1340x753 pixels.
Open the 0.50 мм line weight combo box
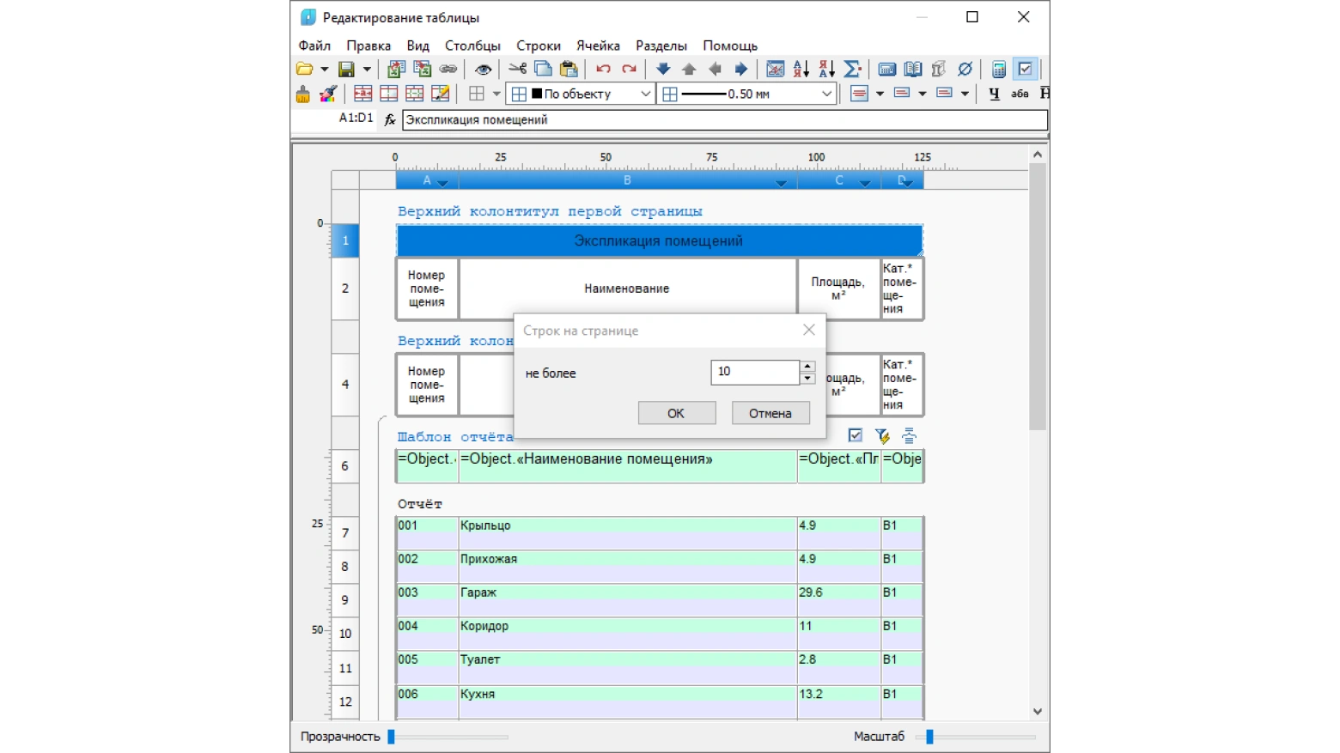746,94
